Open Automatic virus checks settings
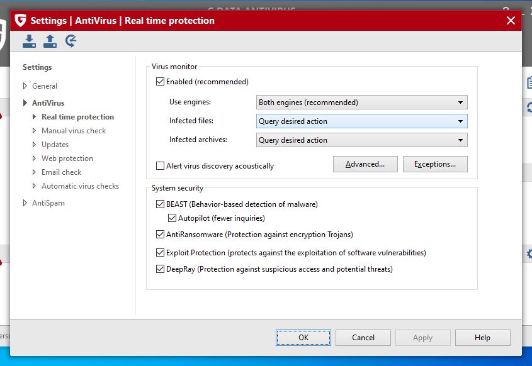 coord(80,186)
